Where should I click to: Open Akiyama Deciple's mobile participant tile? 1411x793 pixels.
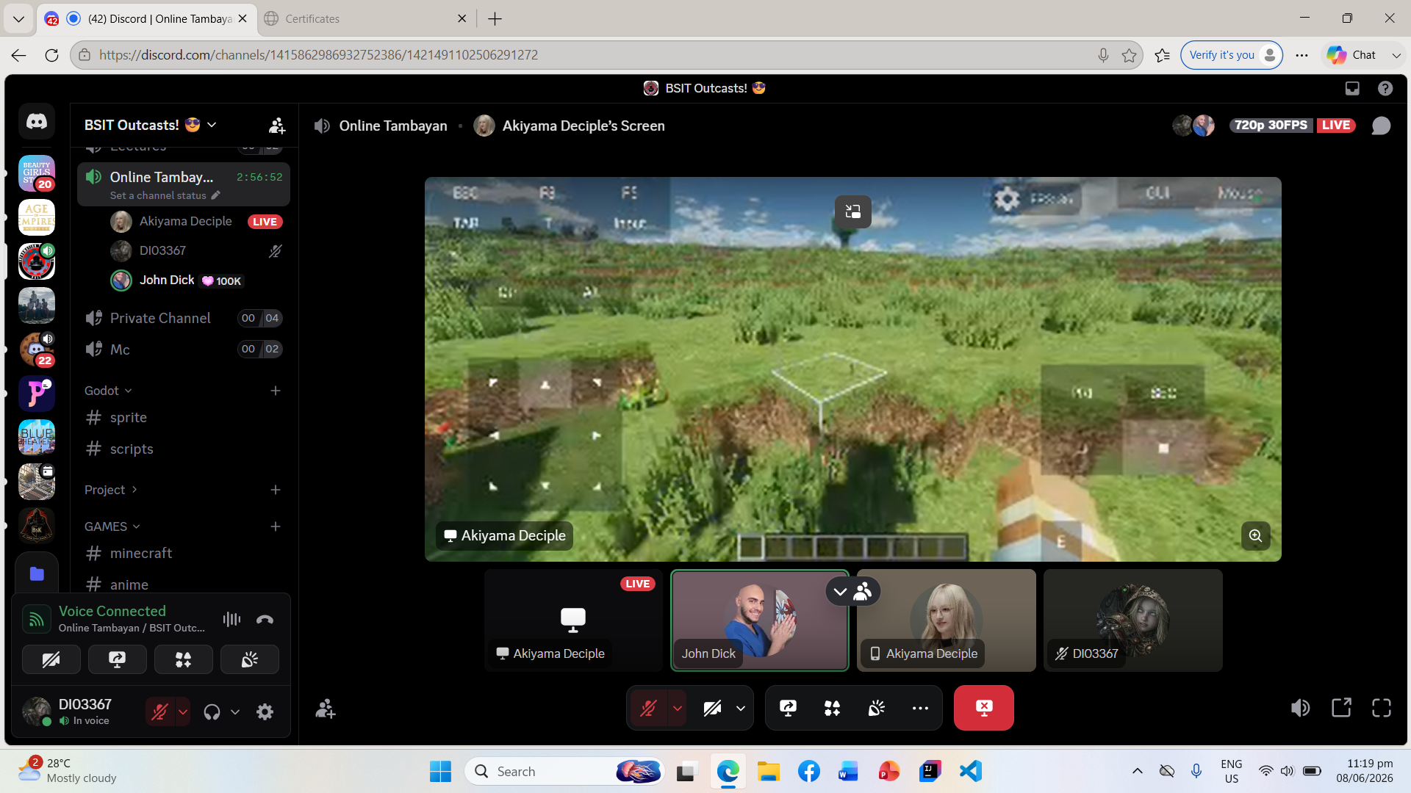click(947, 620)
